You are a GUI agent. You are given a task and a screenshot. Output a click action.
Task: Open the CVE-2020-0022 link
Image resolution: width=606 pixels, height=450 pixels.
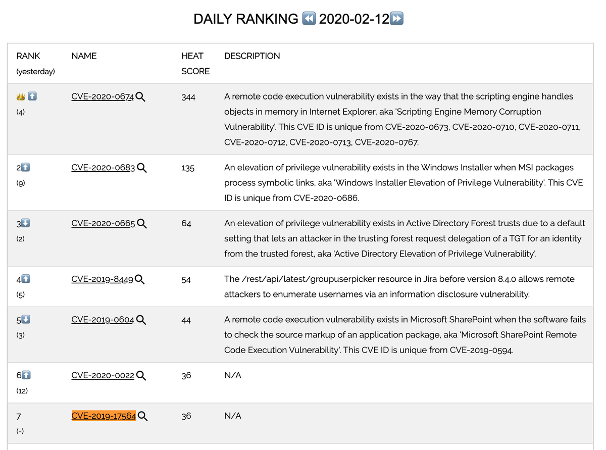[x=103, y=375]
